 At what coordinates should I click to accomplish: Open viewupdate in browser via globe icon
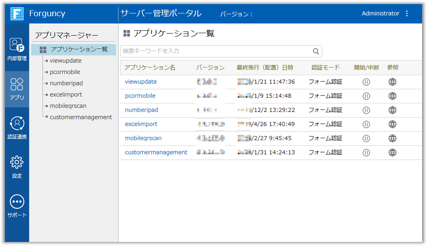[x=392, y=82]
